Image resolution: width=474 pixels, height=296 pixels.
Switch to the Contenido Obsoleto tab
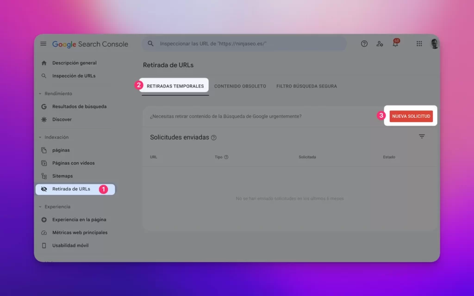click(240, 86)
